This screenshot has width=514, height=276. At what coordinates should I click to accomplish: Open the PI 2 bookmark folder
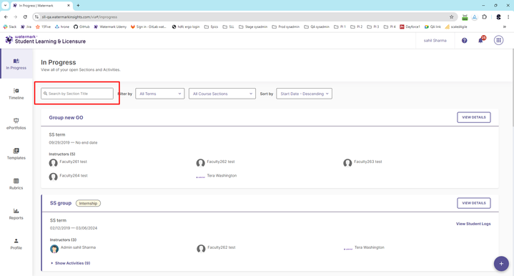click(356, 27)
